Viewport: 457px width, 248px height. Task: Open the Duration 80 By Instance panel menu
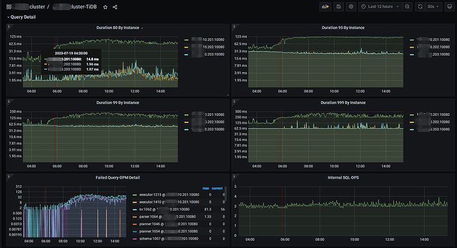pyautogui.click(x=119, y=28)
